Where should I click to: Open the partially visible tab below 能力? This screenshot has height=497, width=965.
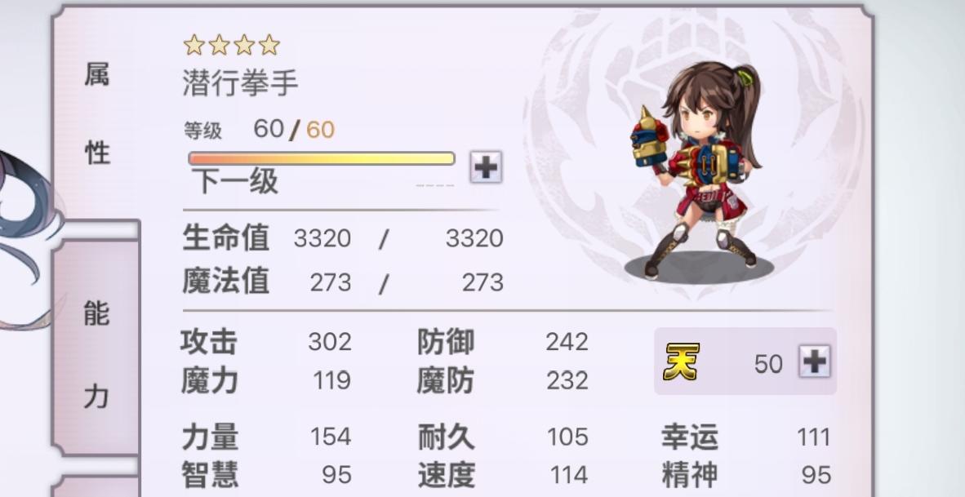click(x=96, y=486)
